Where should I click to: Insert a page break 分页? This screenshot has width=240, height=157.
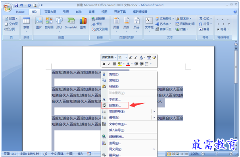coord(10,29)
